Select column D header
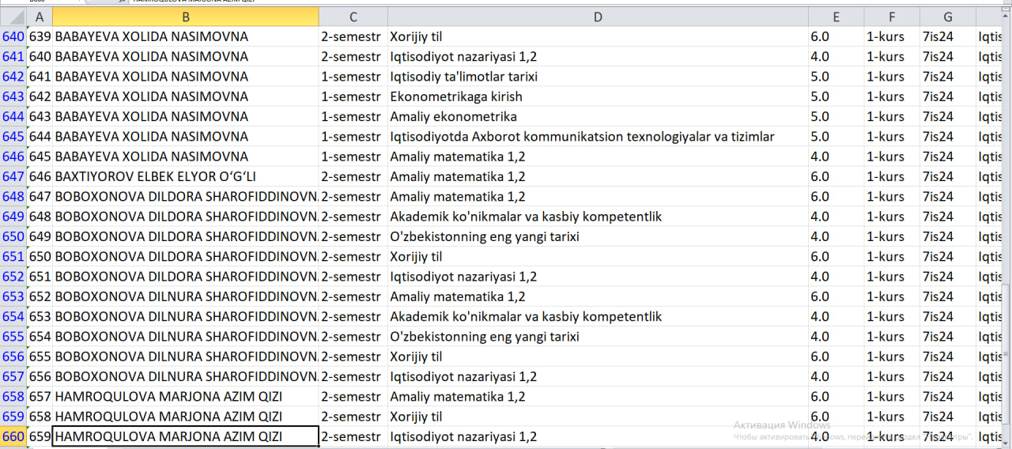This screenshot has height=449, width=1012. (x=598, y=17)
